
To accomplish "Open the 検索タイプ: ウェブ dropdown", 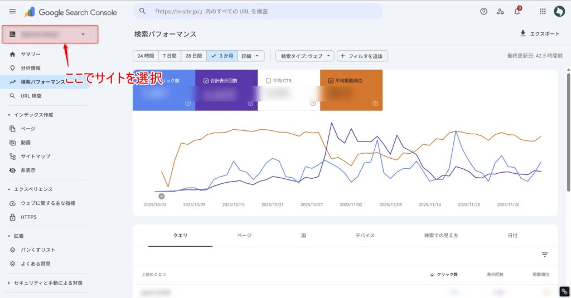I will [x=305, y=56].
